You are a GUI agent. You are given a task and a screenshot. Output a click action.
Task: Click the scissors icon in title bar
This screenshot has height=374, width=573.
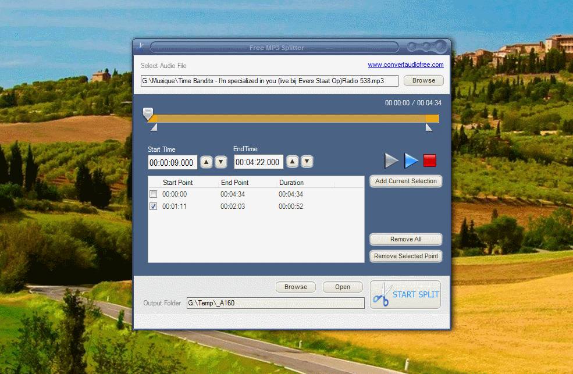(x=140, y=47)
